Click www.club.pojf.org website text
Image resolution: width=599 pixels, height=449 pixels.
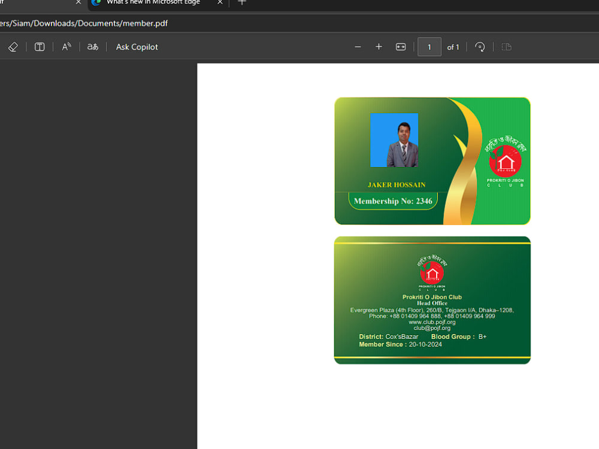432,322
